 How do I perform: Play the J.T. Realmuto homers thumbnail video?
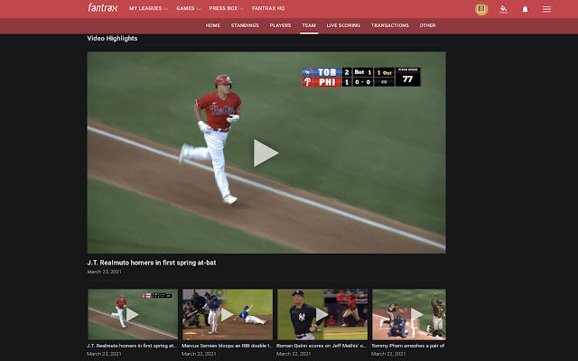click(x=133, y=314)
